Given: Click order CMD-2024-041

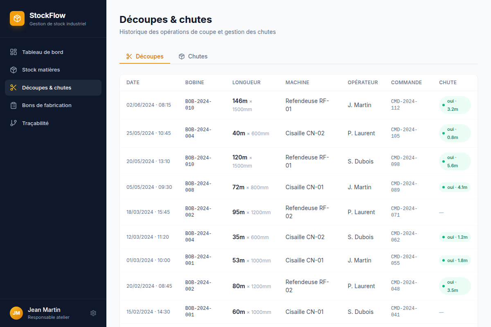Looking at the screenshot, I should click(404, 312).
